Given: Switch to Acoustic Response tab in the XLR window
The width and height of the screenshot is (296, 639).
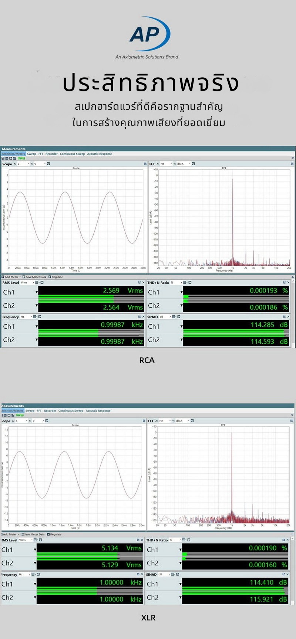Looking at the screenshot, I should point(98,410).
